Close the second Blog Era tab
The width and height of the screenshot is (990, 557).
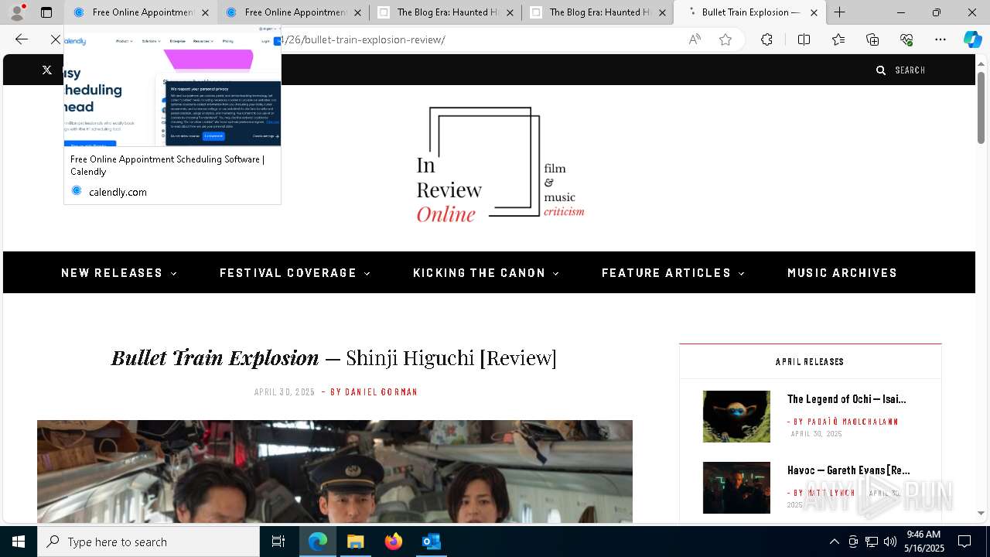click(x=662, y=12)
